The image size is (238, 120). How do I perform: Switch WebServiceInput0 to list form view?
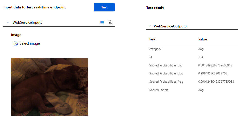(102, 22)
